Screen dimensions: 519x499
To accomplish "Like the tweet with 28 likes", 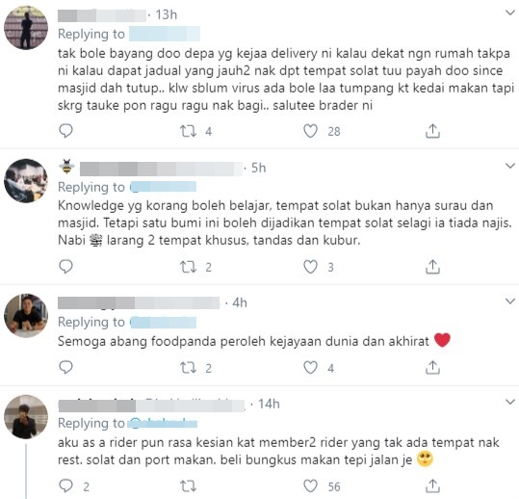I will (310, 131).
